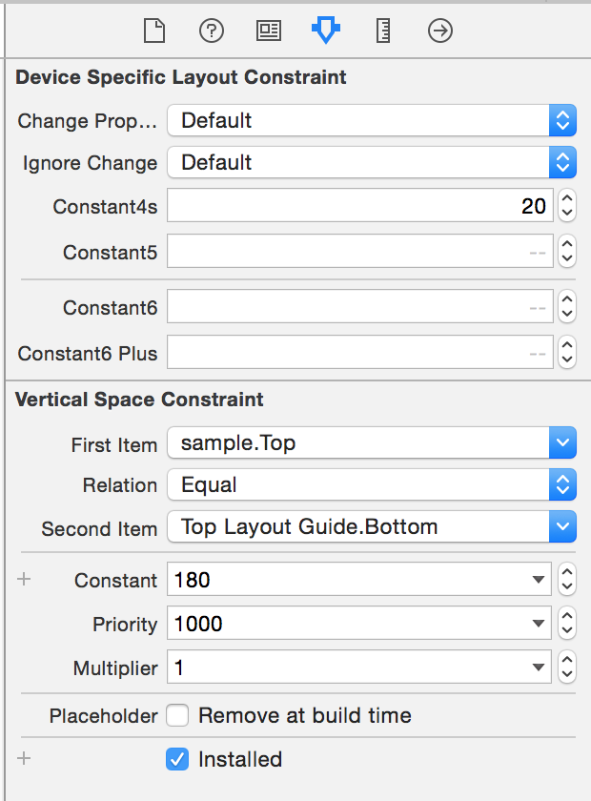
Task: Click the plus icon beside Constant
Action: (25, 579)
